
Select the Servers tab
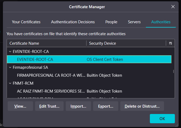tap(134, 22)
